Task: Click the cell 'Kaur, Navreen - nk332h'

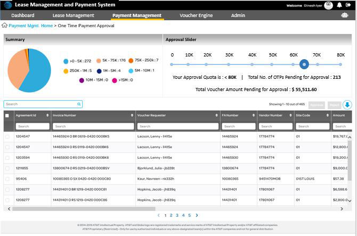Action: [156, 179]
